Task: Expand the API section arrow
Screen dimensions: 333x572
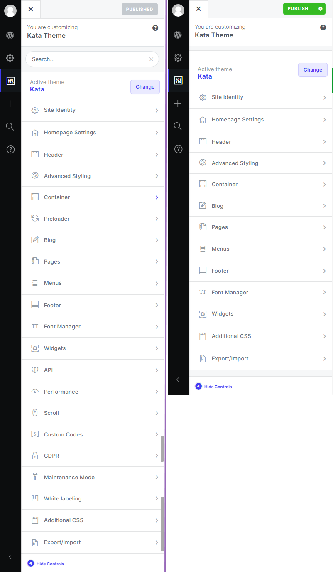Action: click(157, 370)
